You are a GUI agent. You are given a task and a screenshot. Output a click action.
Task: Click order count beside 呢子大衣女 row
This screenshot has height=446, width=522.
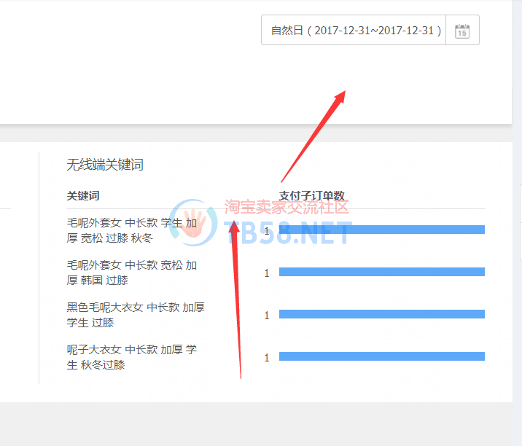267,358
